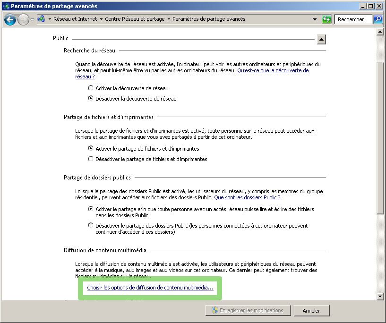
Task: Select Désactiver le partage de fichiers et d'imprimantes
Action: pyautogui.click(x=90, y=159)
